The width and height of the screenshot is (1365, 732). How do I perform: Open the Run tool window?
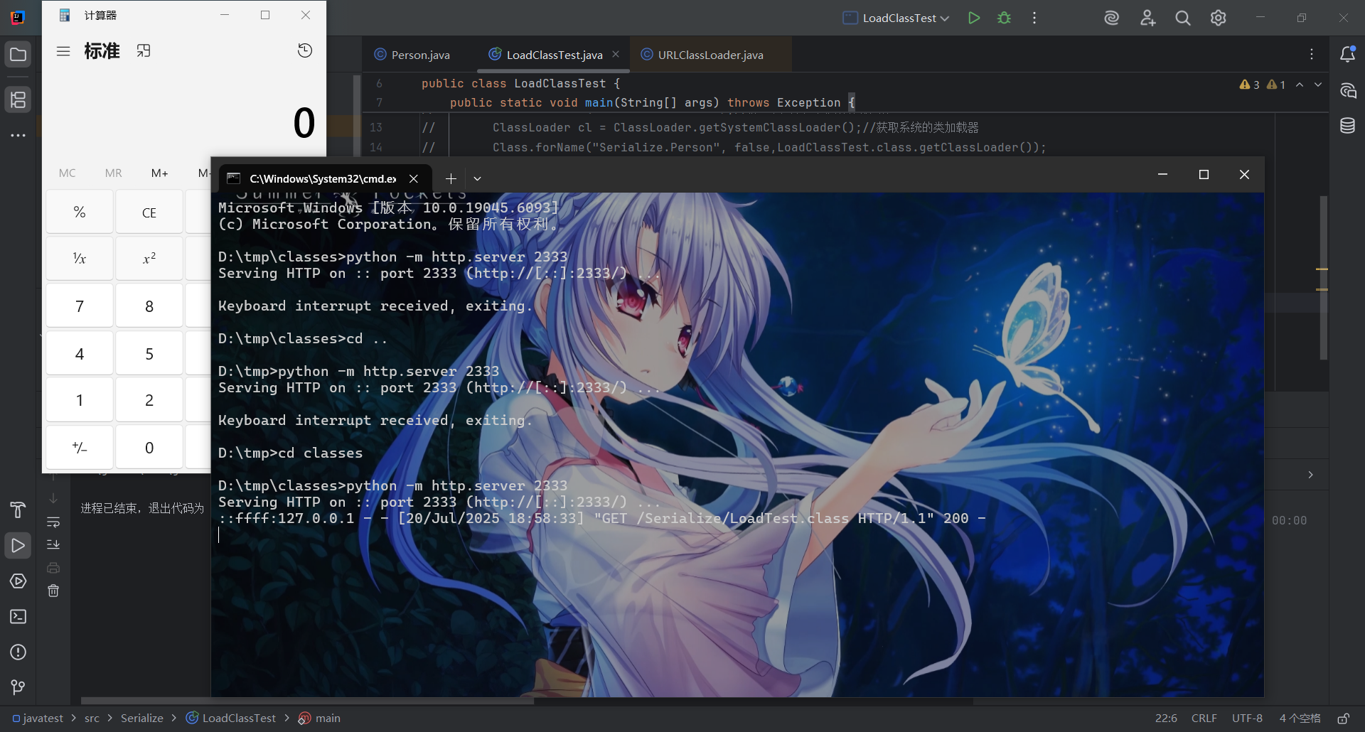tap(18, 546)
